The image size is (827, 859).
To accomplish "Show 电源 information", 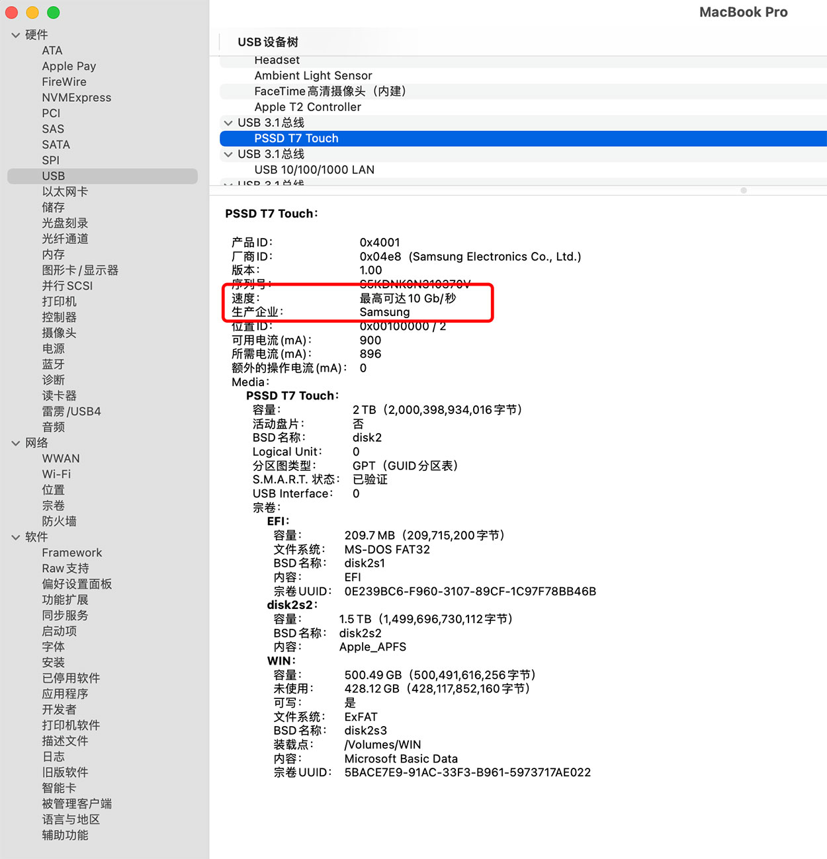I will coord(54,348).
